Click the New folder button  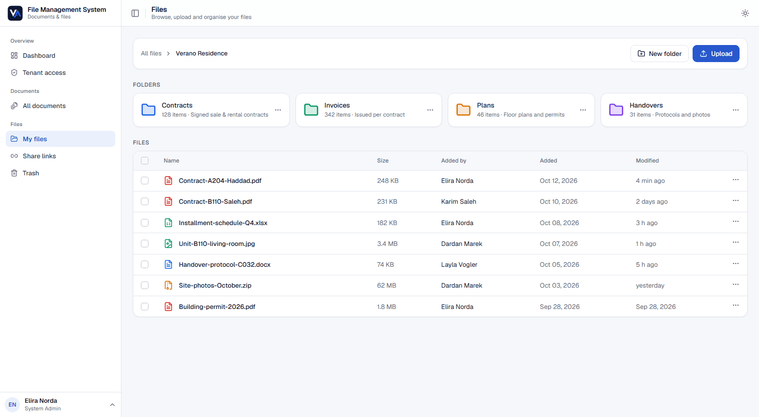pos(659,54)
